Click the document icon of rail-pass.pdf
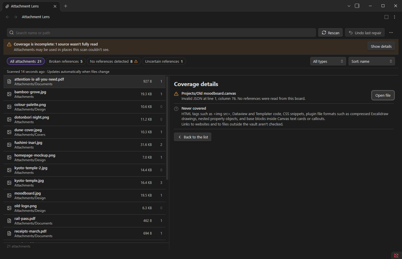The width and height of the screenshot is (402, 259). point(9,221)
